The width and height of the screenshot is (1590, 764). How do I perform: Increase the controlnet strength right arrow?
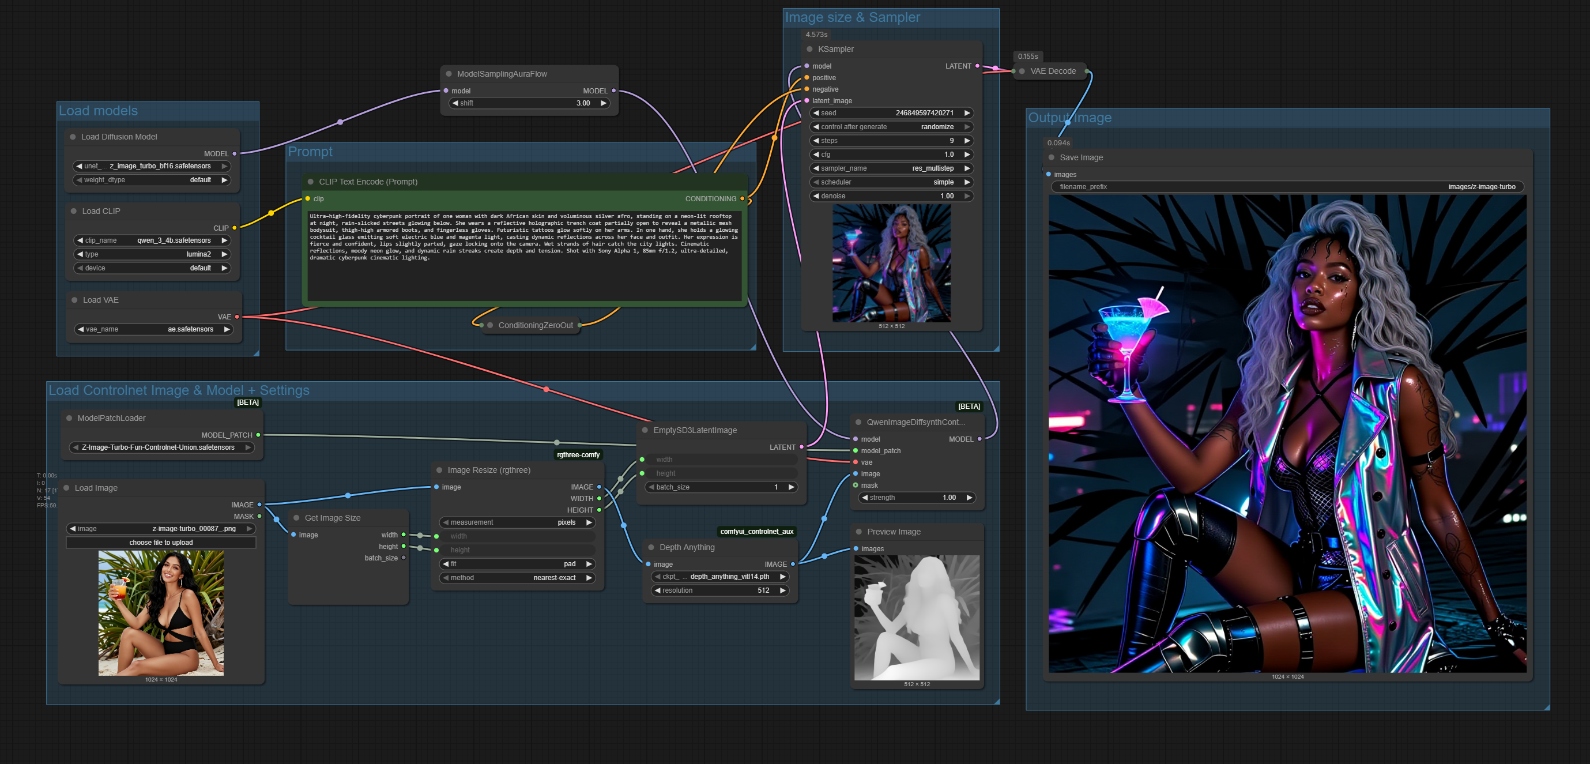click(969, 498)
